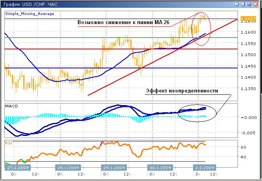Click the text annotation about MA 26 decline
Screen dimensions: 262x181
point(123,23)
